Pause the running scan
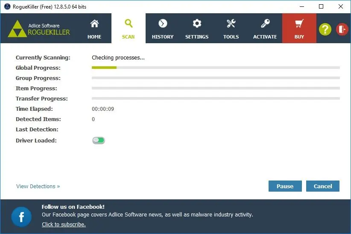 click(x=285, y=186)
